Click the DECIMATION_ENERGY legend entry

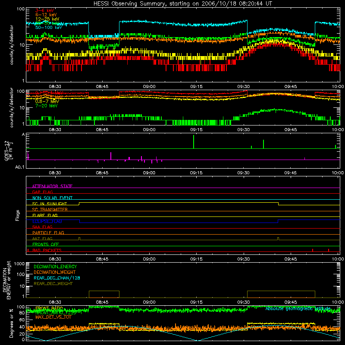pyautogui.click(x=55, y=267)
